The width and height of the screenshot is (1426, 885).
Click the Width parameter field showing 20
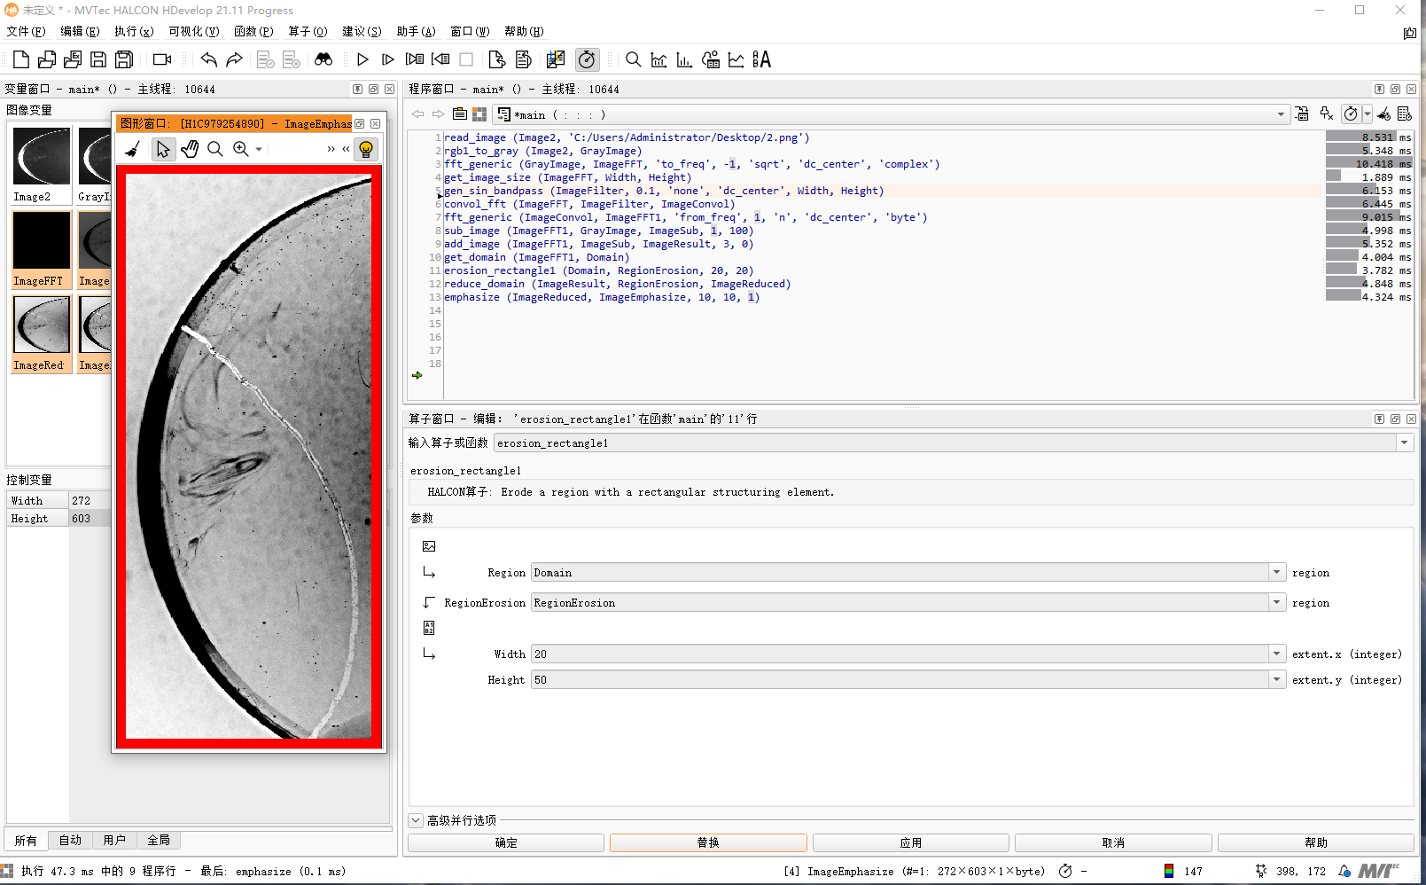(900, 654)
